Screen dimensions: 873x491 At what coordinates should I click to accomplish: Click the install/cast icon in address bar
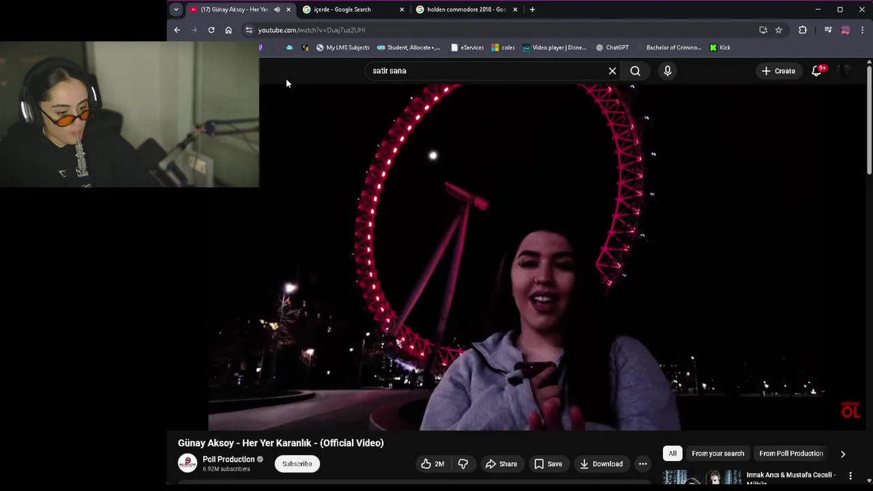(x=763, y=30)
